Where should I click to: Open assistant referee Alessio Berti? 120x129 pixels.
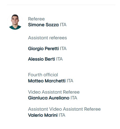(x=42, y=59)
